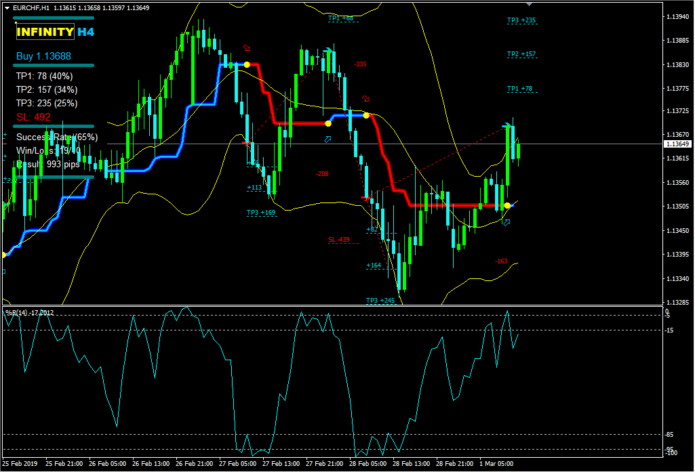Click the 'TP3 +235' level label
This screenshot has width=695, height=472.
pyautogui.click(x=521, y=20)
